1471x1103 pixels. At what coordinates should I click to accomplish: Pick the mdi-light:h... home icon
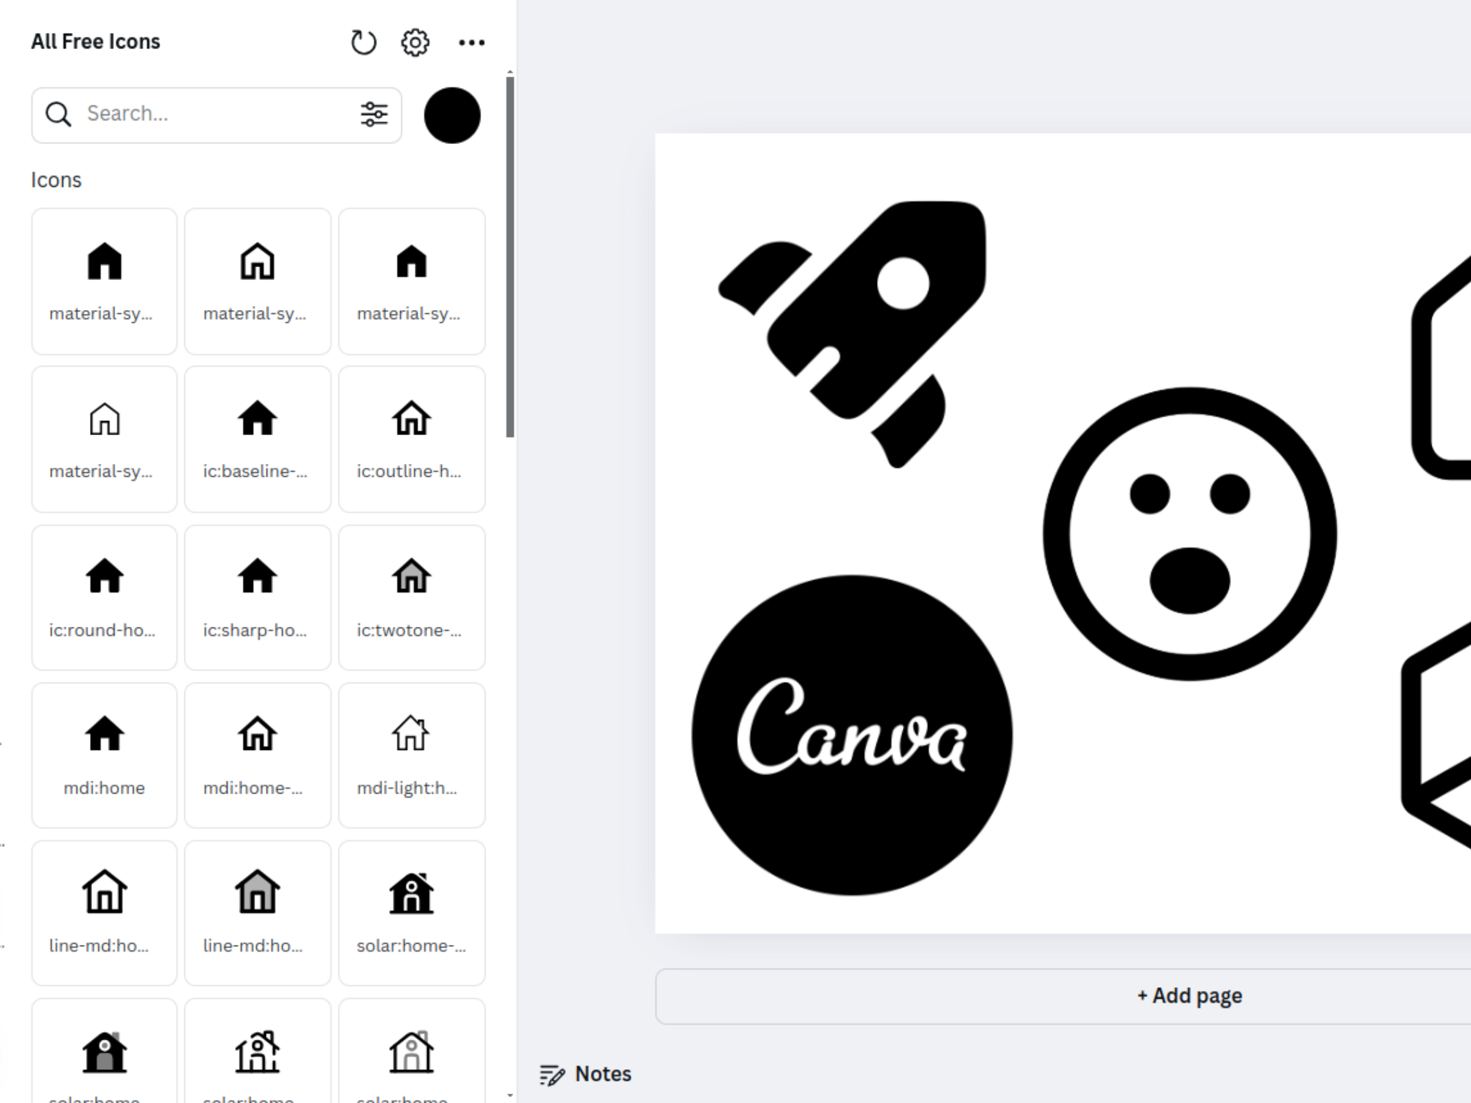(x=412, y=756)
